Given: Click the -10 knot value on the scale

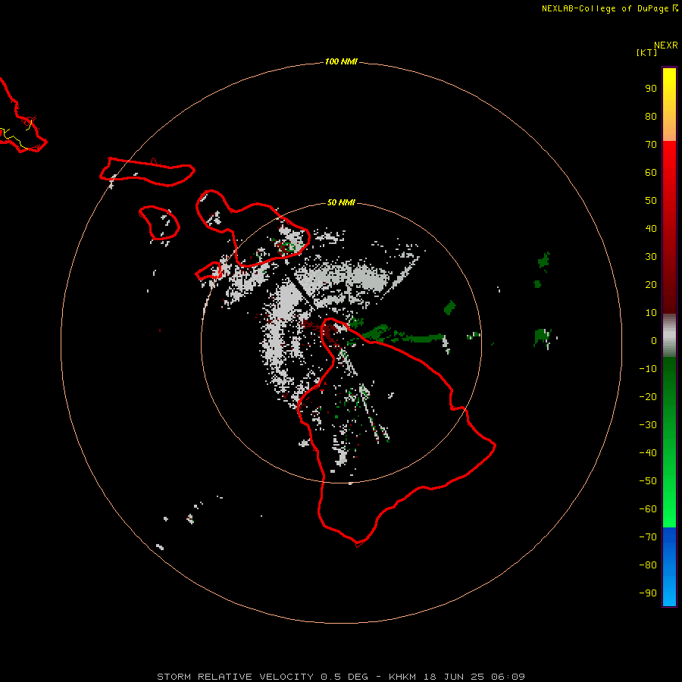Looking at the screenshot, I should tap(648, 369).
